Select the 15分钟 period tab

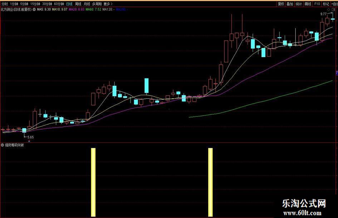[x=35, y=4]
